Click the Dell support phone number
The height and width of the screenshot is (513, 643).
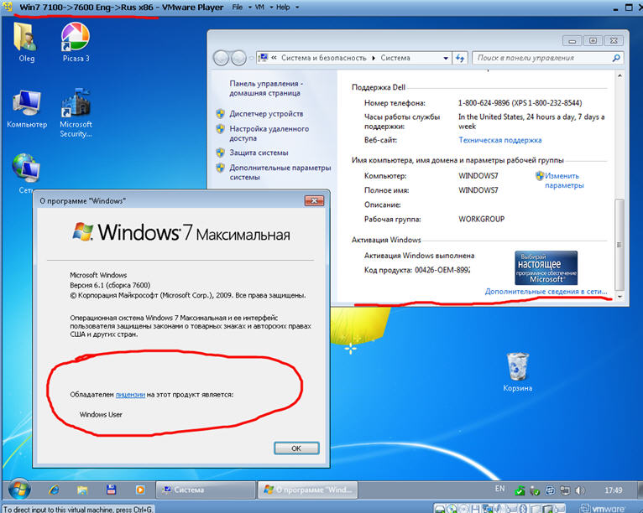(x=520, y=103)
